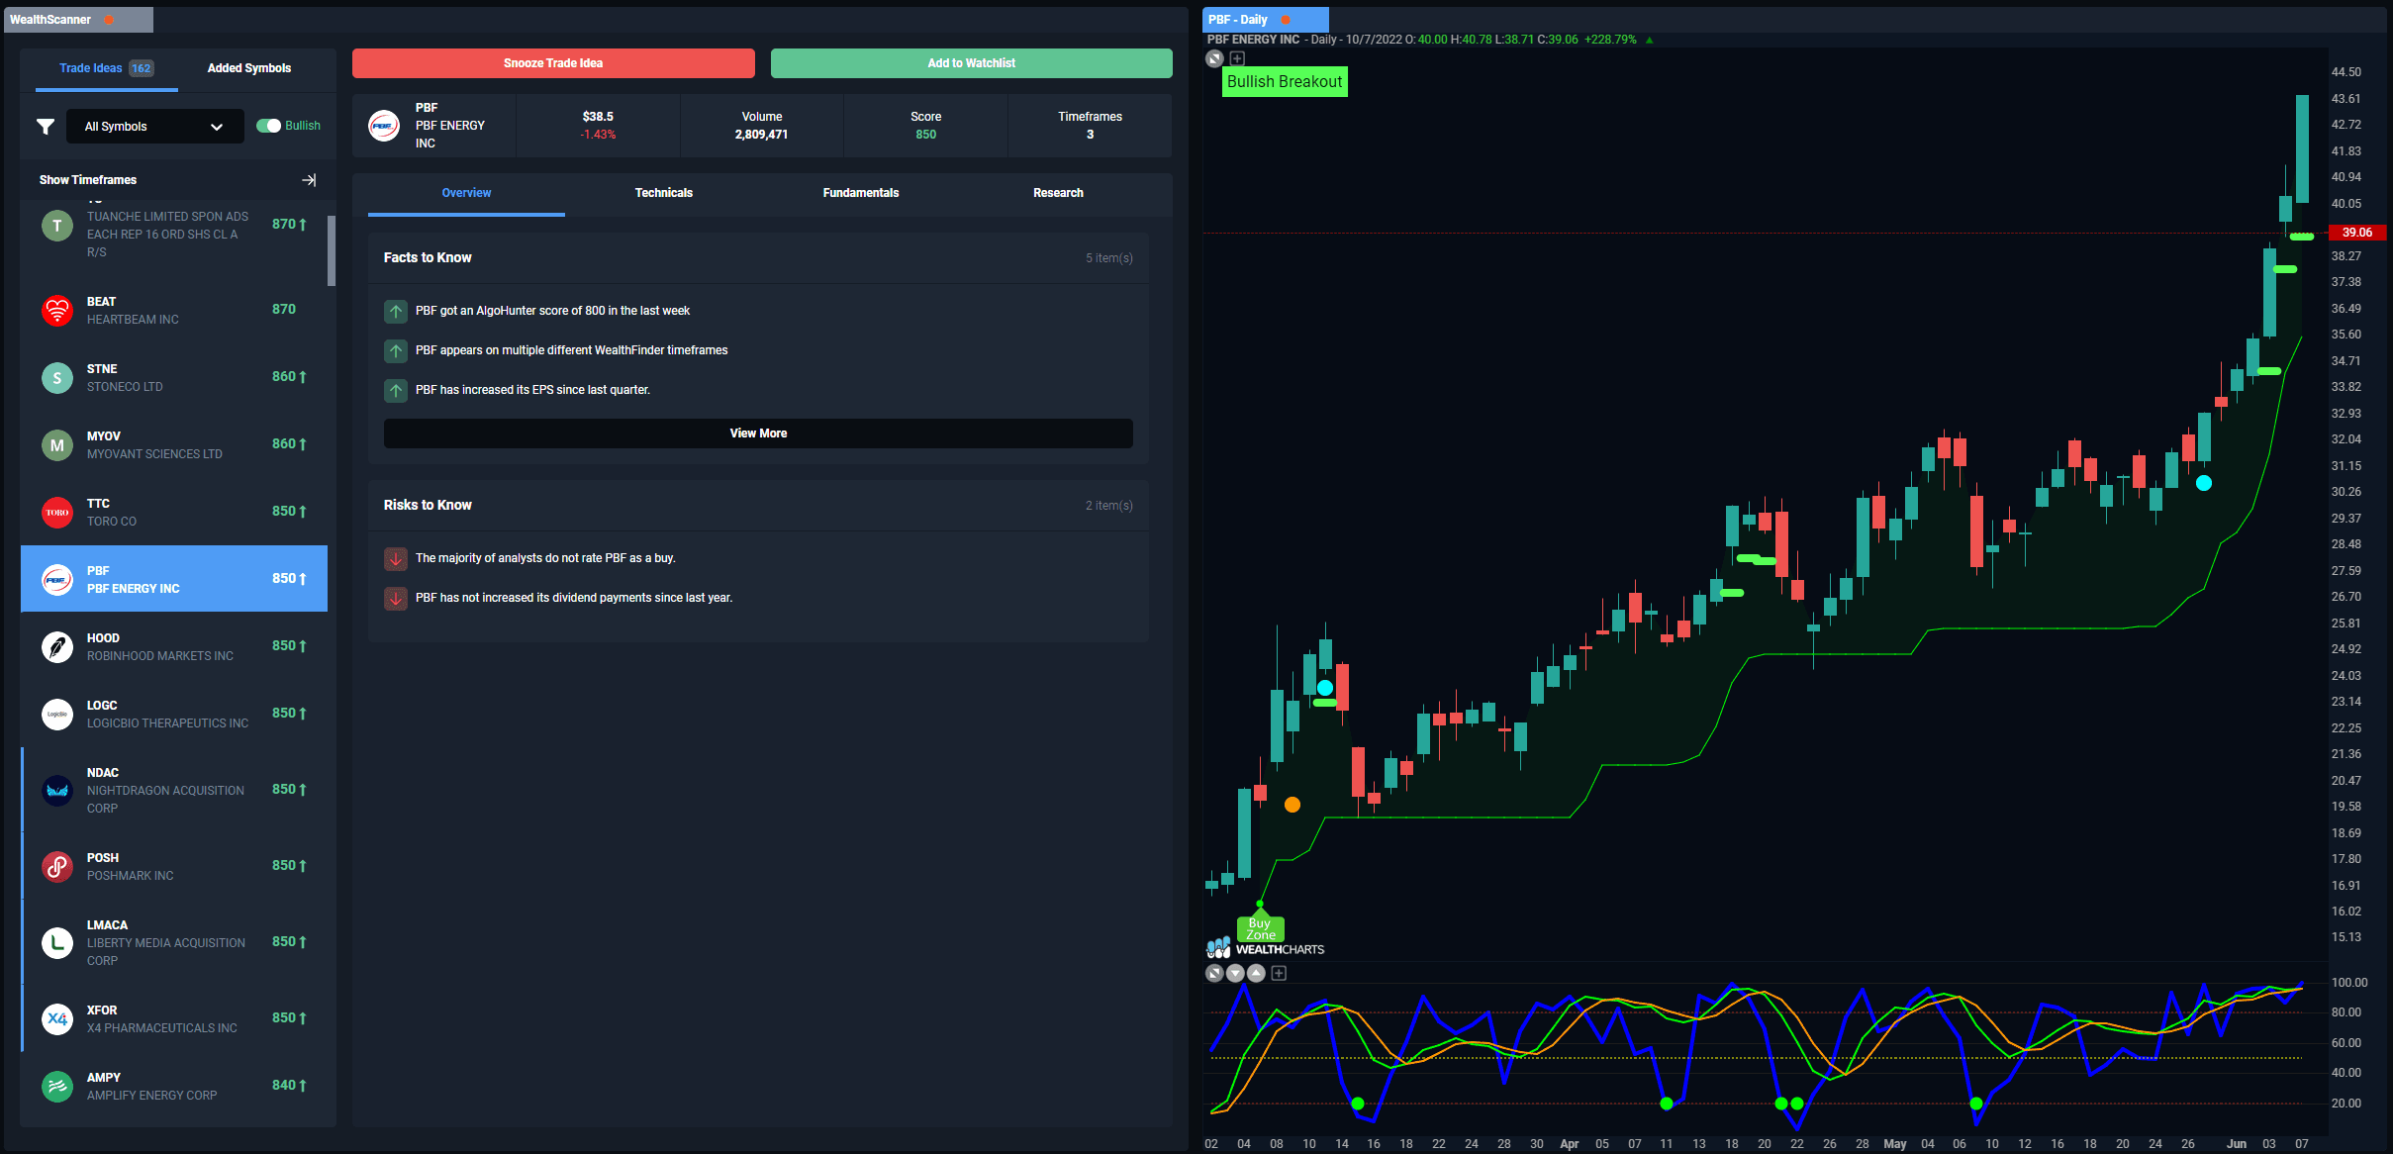Click the LogicBio LOGC logo icon
2393x1154 pixels.
point(57,715)
